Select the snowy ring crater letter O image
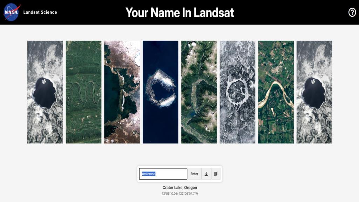 coord(237,92)
